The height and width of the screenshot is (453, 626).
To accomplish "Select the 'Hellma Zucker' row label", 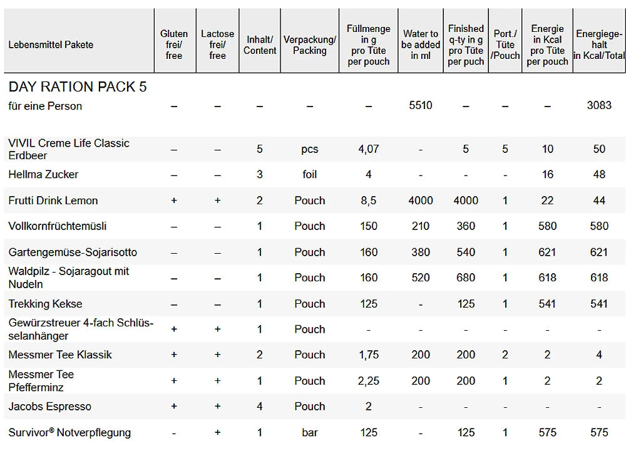I will [43, 174].
